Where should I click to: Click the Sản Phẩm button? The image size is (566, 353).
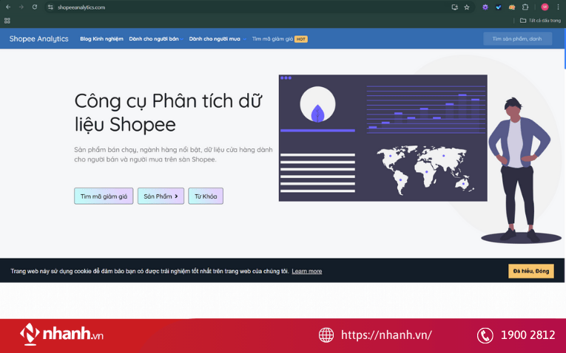pyautogui.click(x=161, y=196)
